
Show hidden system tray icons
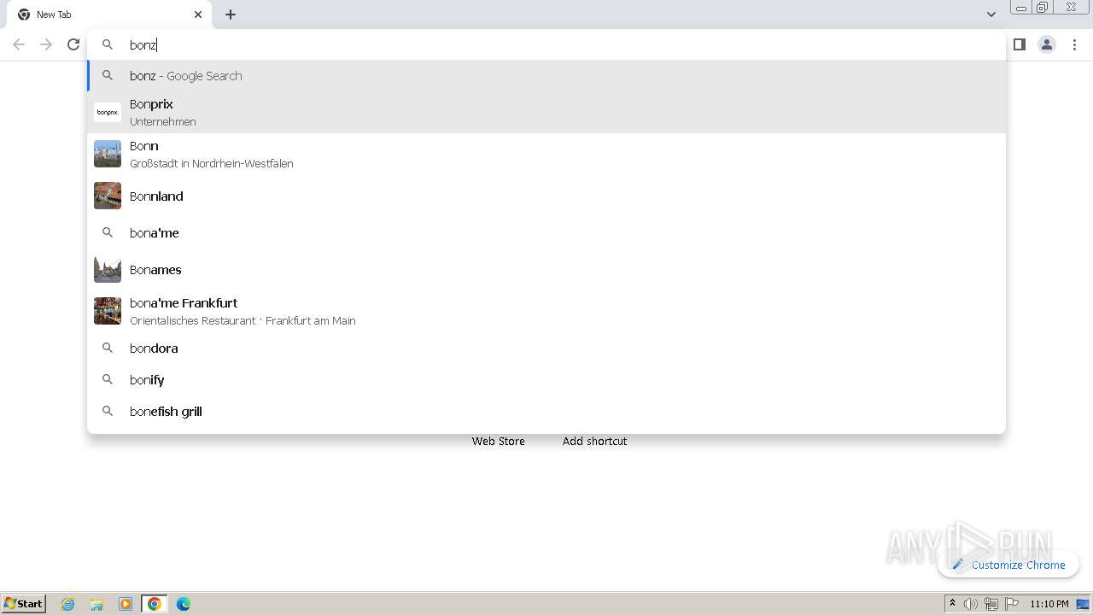(952, 604)
